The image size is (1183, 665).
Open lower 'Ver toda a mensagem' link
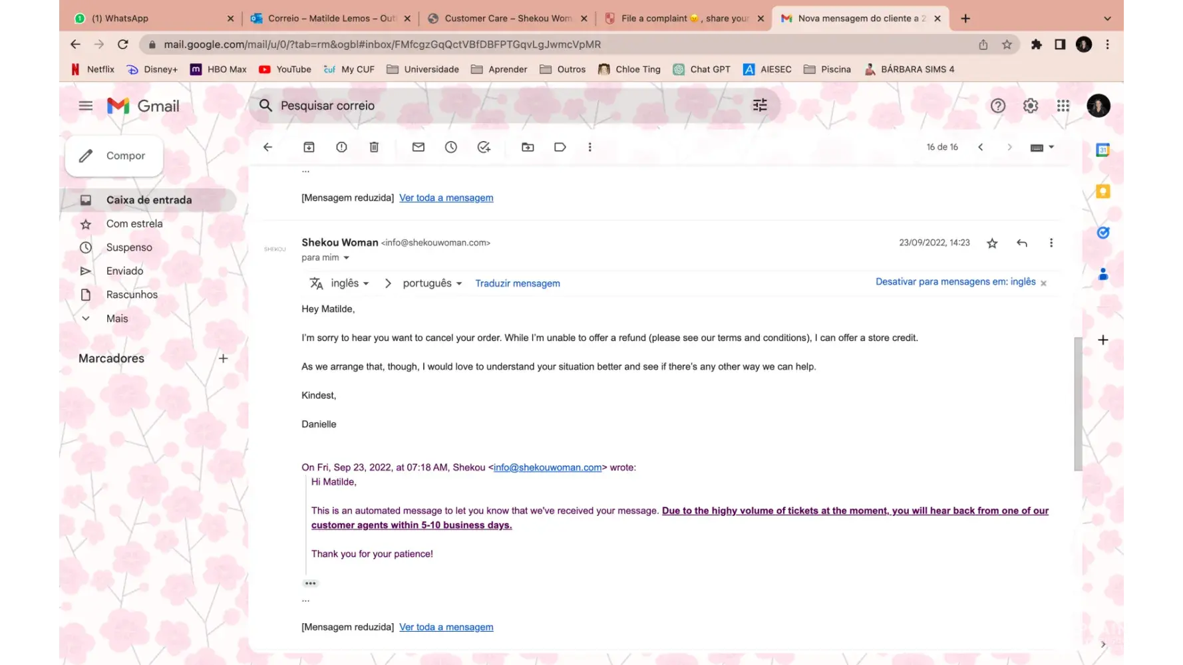pos(446,627)
